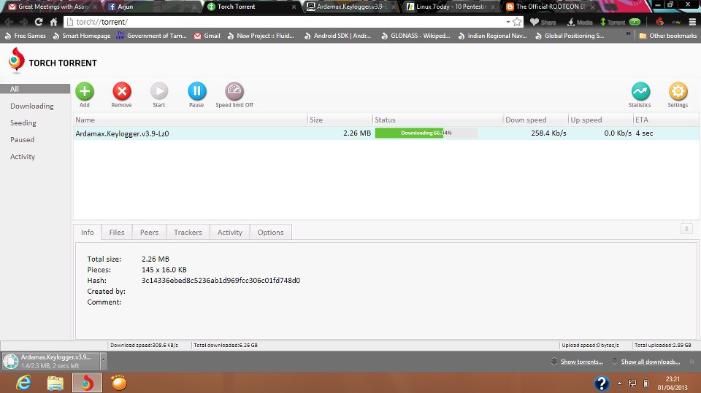The image size is (701, 393).
Task: Open the Torrent toolbar button
Action: coord(613,22)
